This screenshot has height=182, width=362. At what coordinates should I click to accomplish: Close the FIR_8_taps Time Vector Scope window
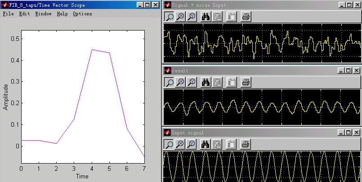click(155, 5)
